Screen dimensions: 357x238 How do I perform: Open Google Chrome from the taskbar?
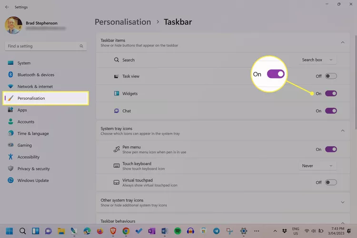126,231
